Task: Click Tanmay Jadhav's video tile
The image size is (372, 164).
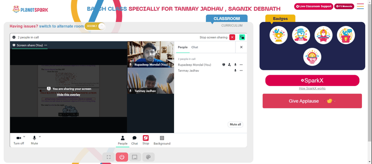Action: coord(150,81)
